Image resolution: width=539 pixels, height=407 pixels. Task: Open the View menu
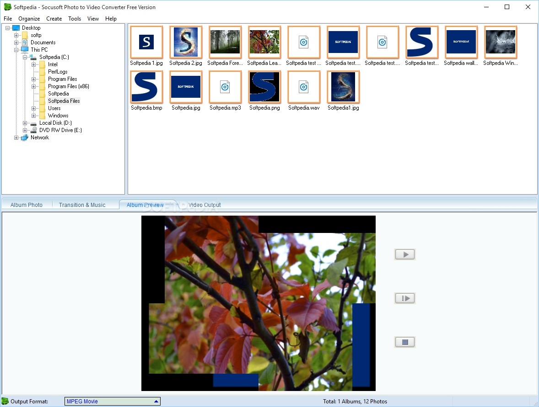[x=93, y=19]
